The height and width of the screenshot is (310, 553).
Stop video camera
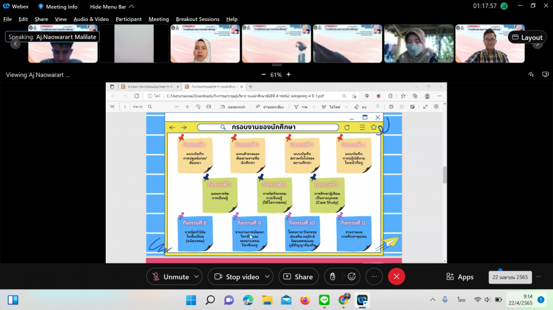click(x=235, y=277)
